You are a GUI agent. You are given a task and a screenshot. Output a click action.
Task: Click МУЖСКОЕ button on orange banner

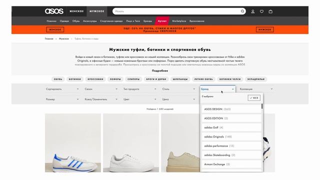[265, 29]
